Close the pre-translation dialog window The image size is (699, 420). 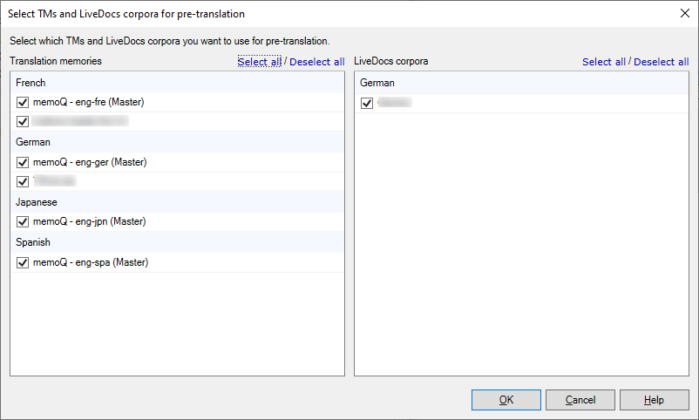tap(683, 13)
